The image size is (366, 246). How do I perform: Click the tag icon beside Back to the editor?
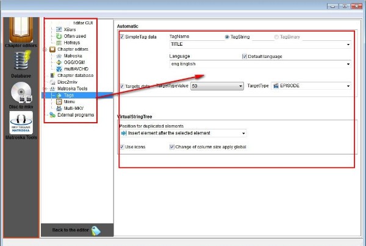point(96,231)
